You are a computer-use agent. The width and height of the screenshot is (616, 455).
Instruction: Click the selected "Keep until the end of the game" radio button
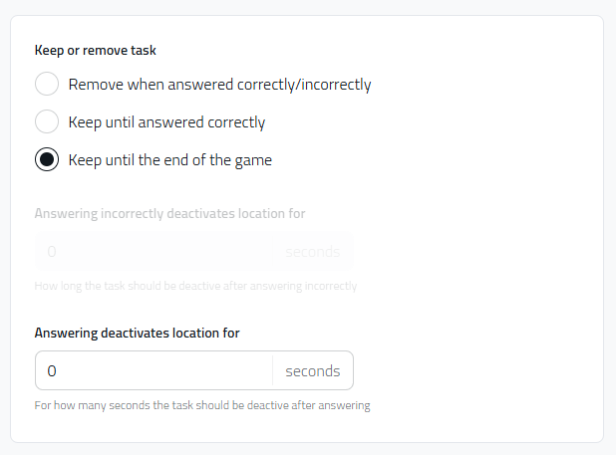coord(47,160)
